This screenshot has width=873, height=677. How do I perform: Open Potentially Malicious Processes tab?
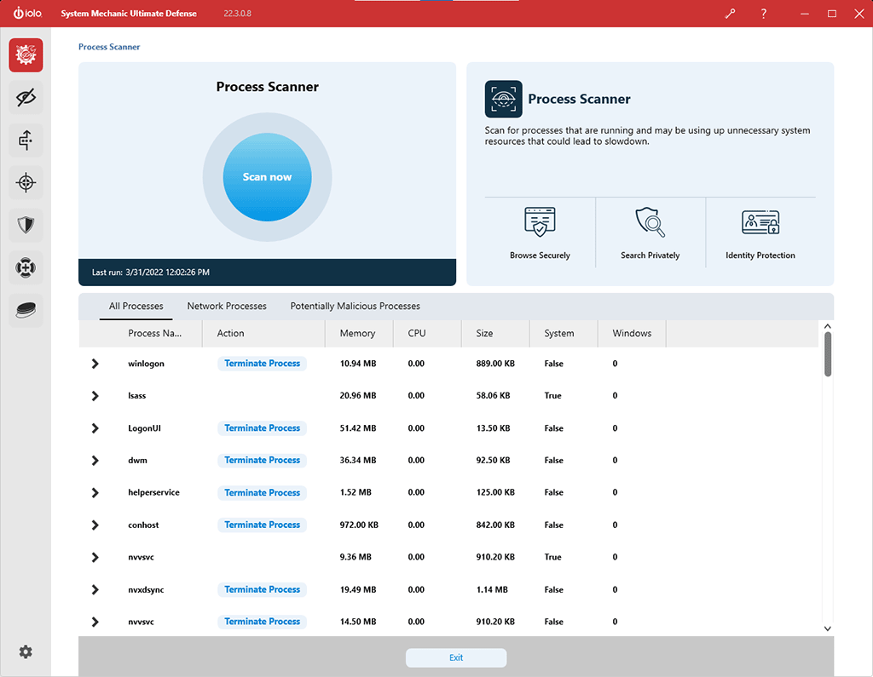pos(355,306)
